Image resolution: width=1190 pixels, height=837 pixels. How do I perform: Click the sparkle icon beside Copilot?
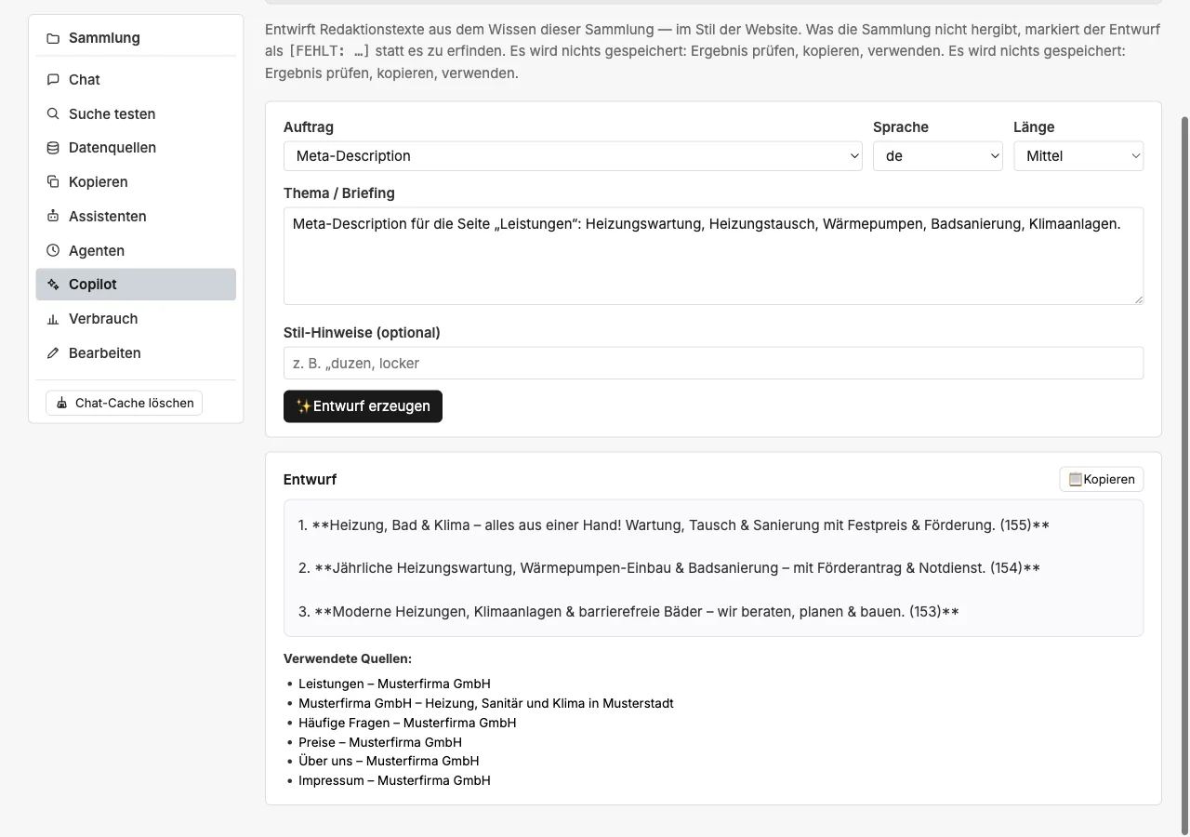(53, 285)
